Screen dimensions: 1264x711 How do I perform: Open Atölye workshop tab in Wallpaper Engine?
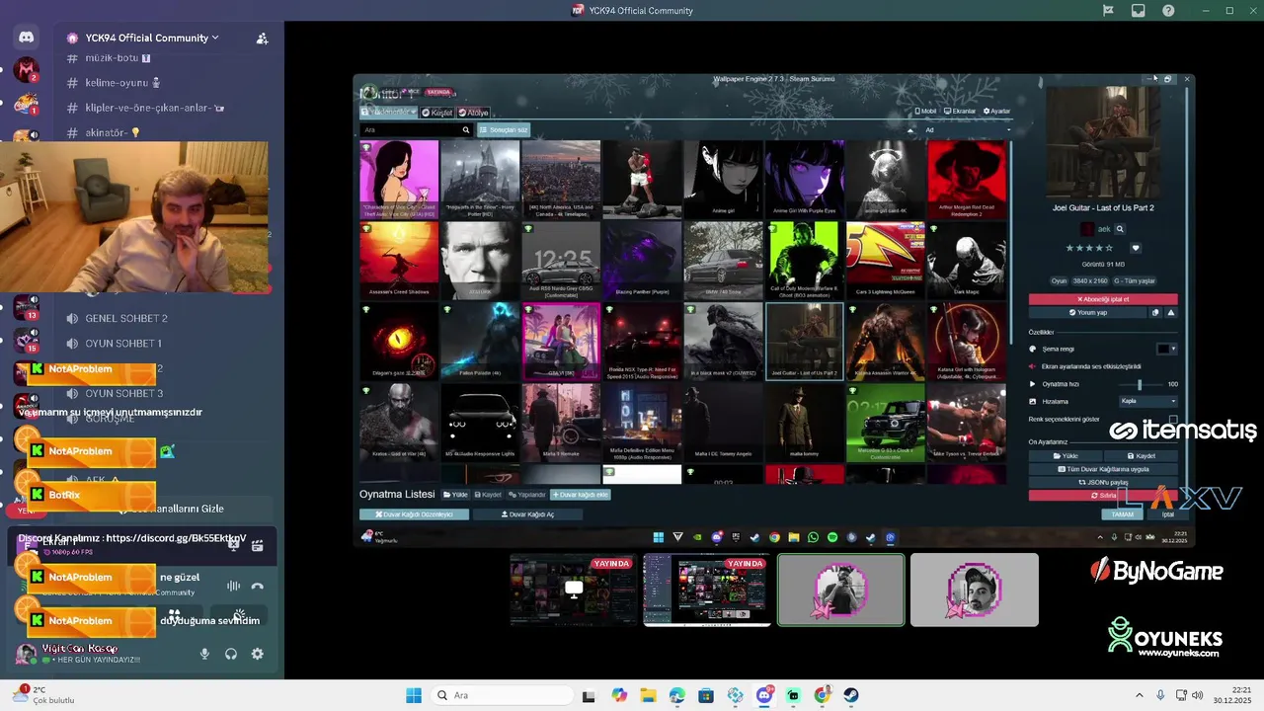tap(473, 113)
